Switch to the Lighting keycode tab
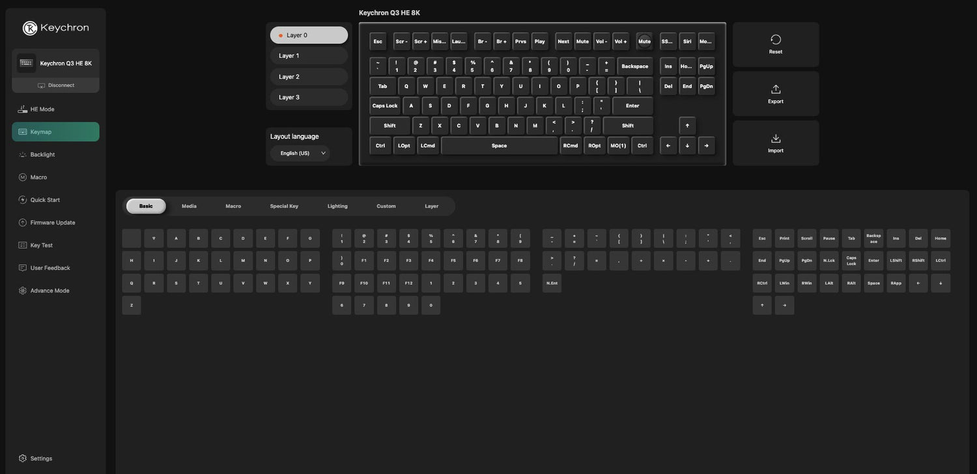This screenshot has height=474, width=977. tap(337, 206)
